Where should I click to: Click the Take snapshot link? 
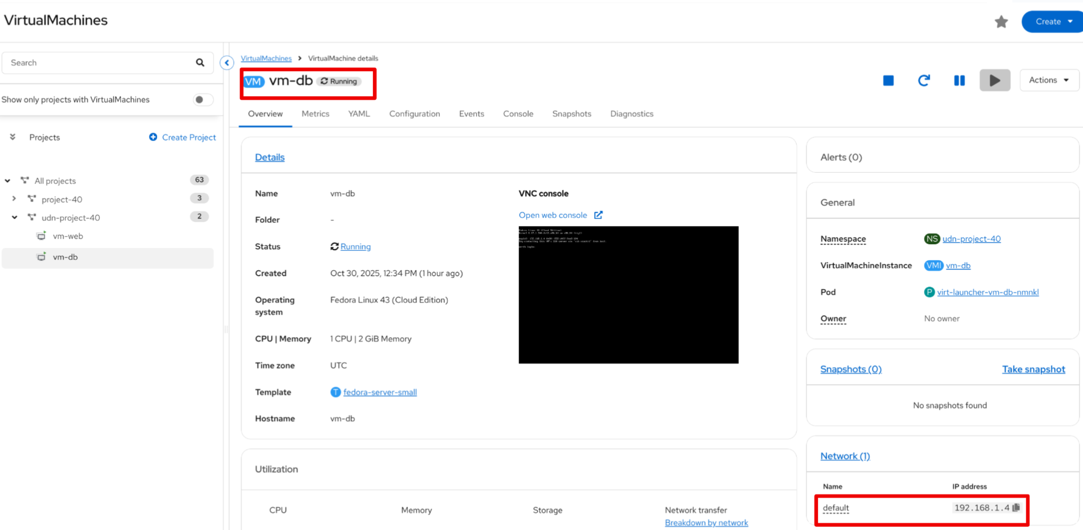(1033, 369)
